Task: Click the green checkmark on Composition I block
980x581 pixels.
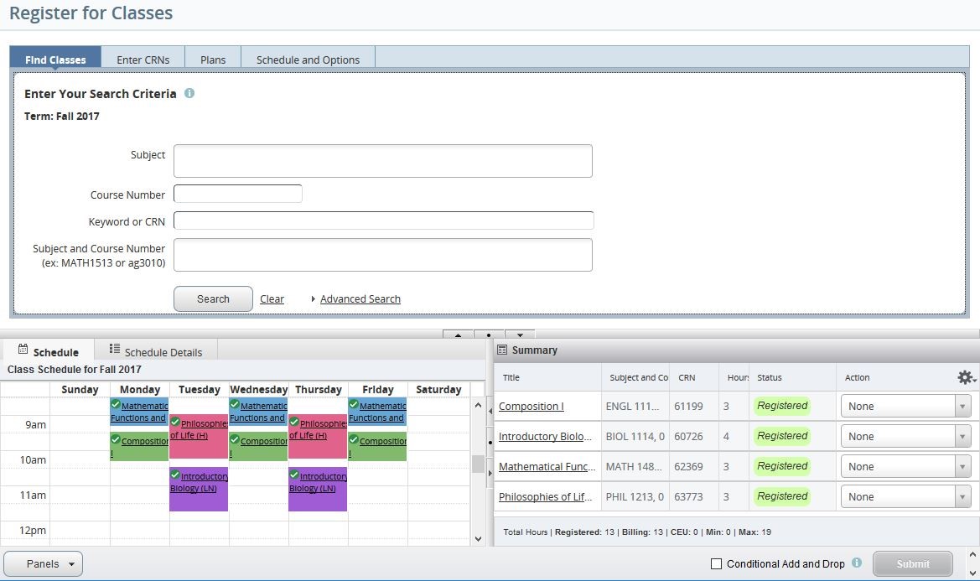Action: 115,438
